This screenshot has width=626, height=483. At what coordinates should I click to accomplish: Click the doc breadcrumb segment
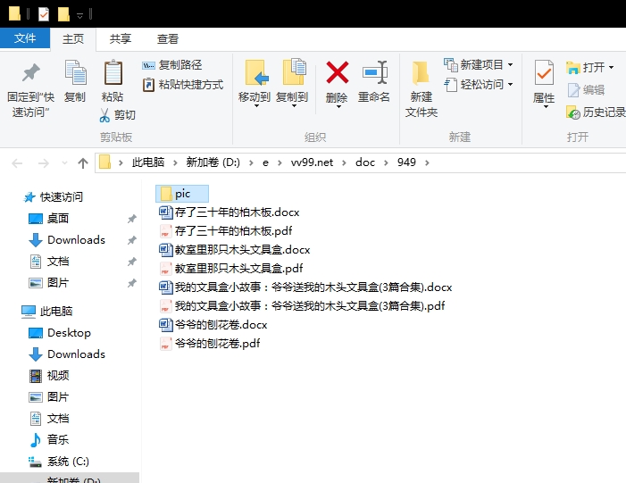pyautogui.click(x=365, y=162)
